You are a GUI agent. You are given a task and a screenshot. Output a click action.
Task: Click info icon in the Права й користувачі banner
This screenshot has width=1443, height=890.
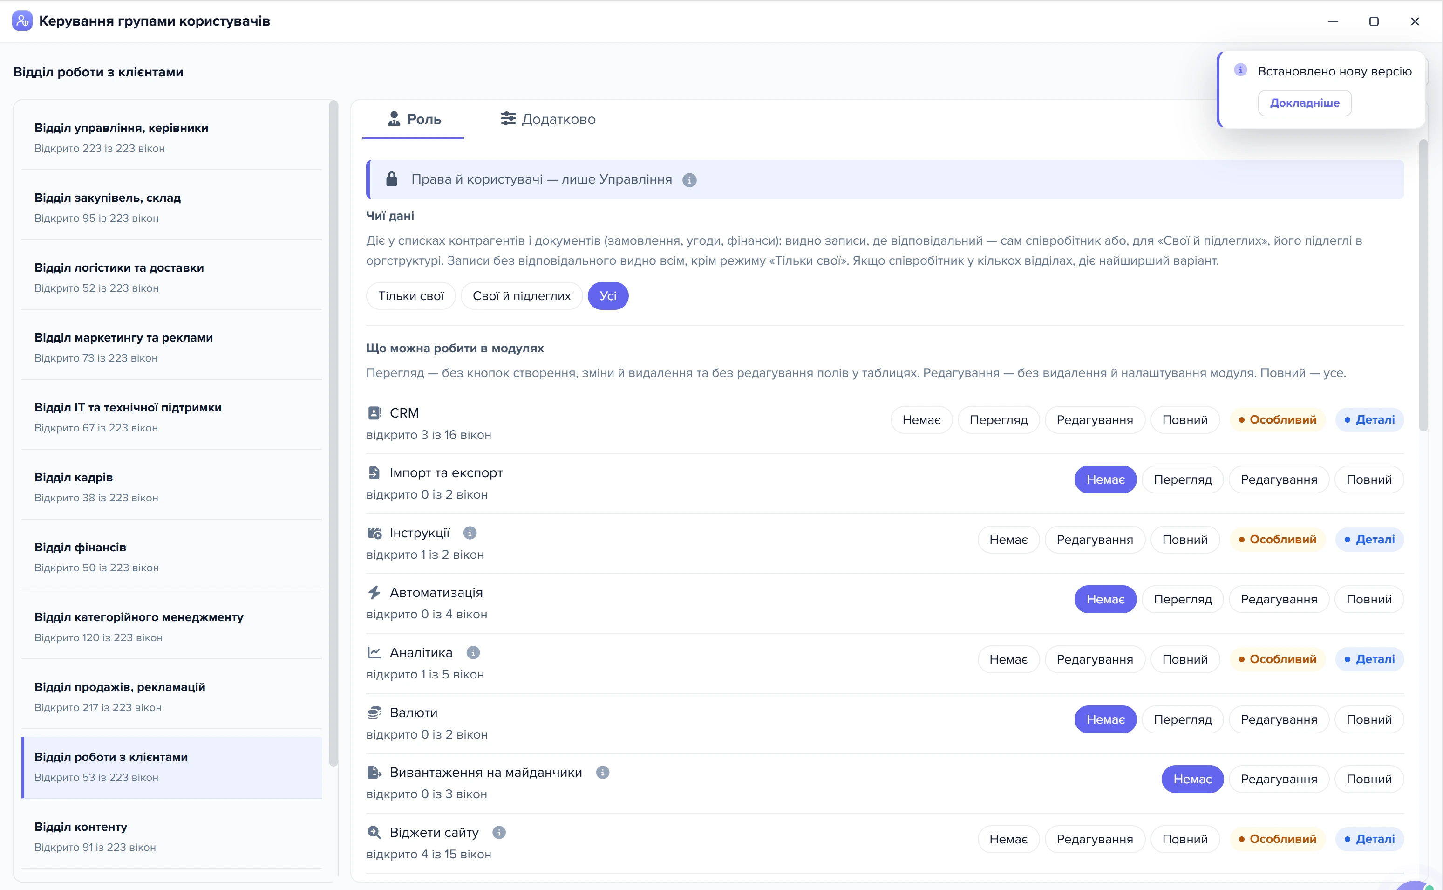point(689,180)
